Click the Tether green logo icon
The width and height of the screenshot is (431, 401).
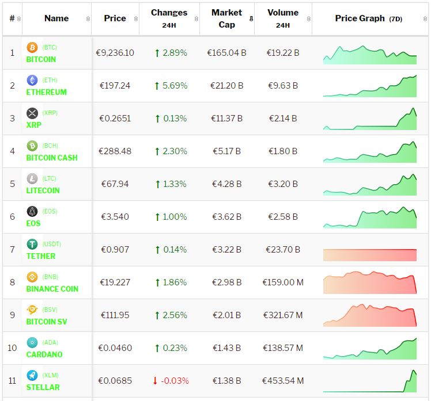(32, 244)
